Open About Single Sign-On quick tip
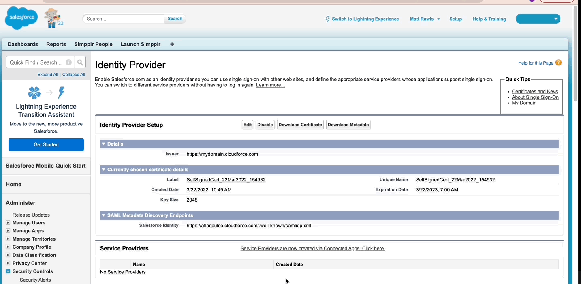Screen dimensions: 581x284 coord(535,97)
